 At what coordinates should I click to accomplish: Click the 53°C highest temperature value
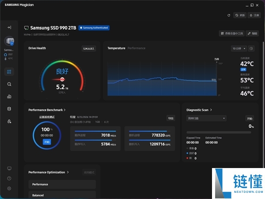point(247,80)
